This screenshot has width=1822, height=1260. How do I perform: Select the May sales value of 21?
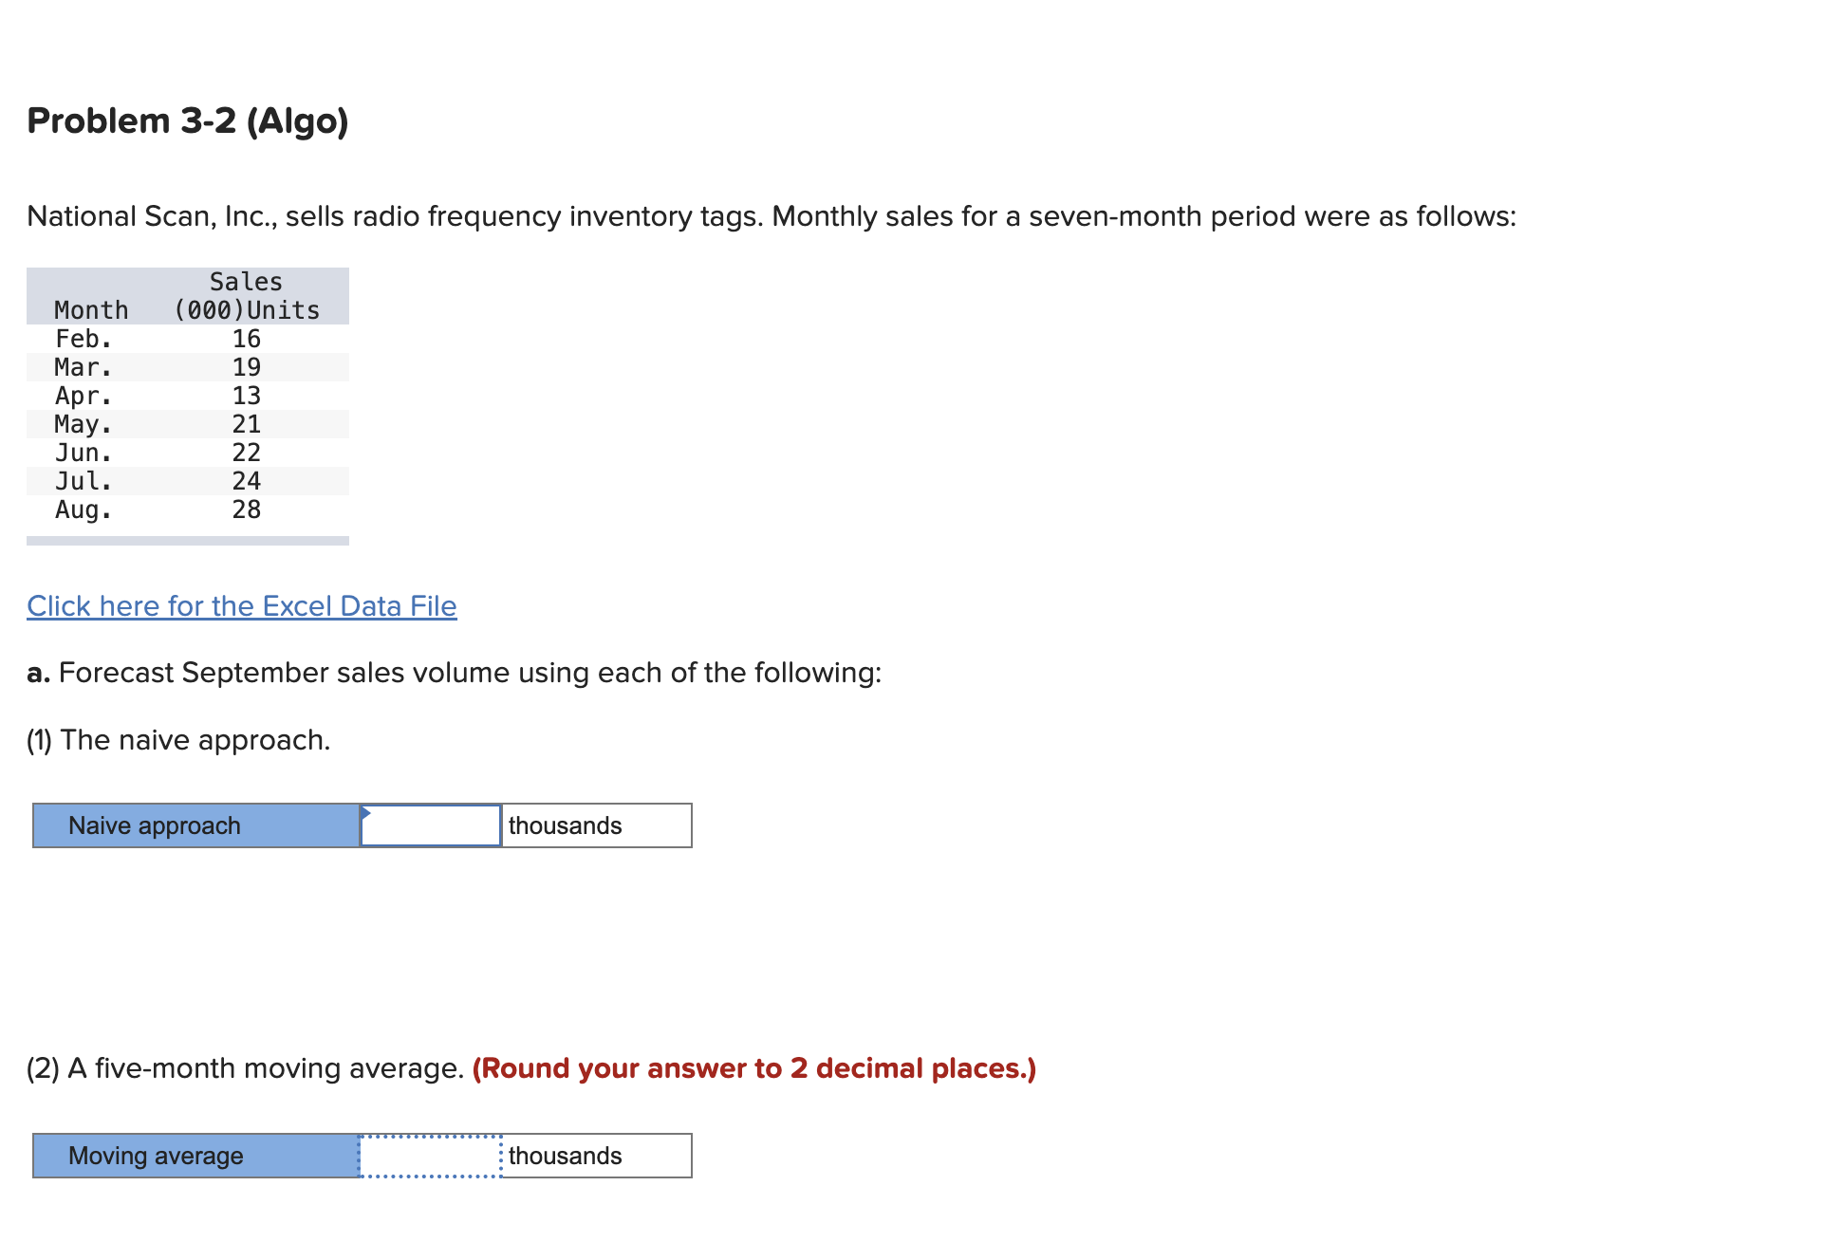[249, 423]
